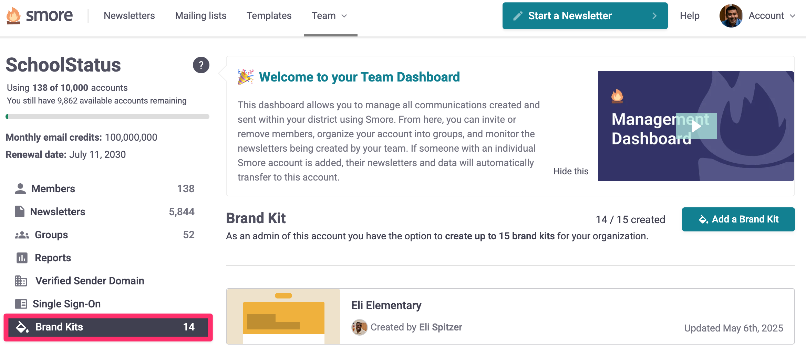Image resolution: width=806 pixels, height=359 pixels.
Task: Play the Management Dashboard video
Action: click(x=696, y=126)
